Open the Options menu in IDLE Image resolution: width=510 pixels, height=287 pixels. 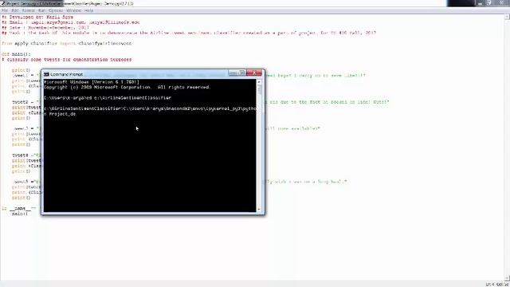[56, 10]
